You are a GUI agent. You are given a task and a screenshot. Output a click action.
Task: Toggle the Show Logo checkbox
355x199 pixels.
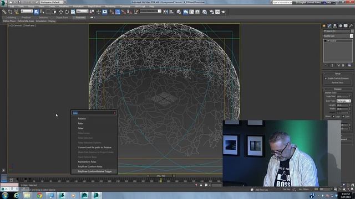point(333,117)
